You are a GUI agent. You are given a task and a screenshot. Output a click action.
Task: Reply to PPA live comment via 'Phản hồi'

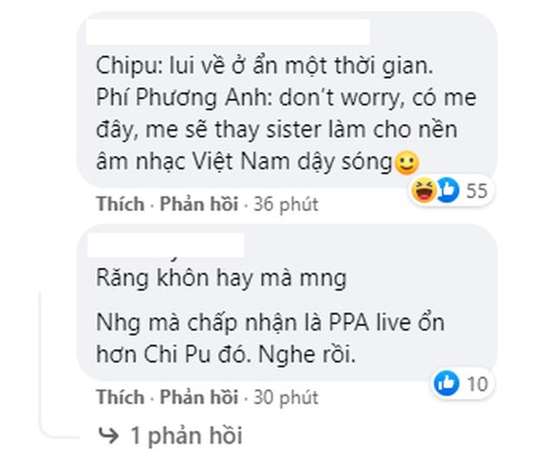pos(199,397)
